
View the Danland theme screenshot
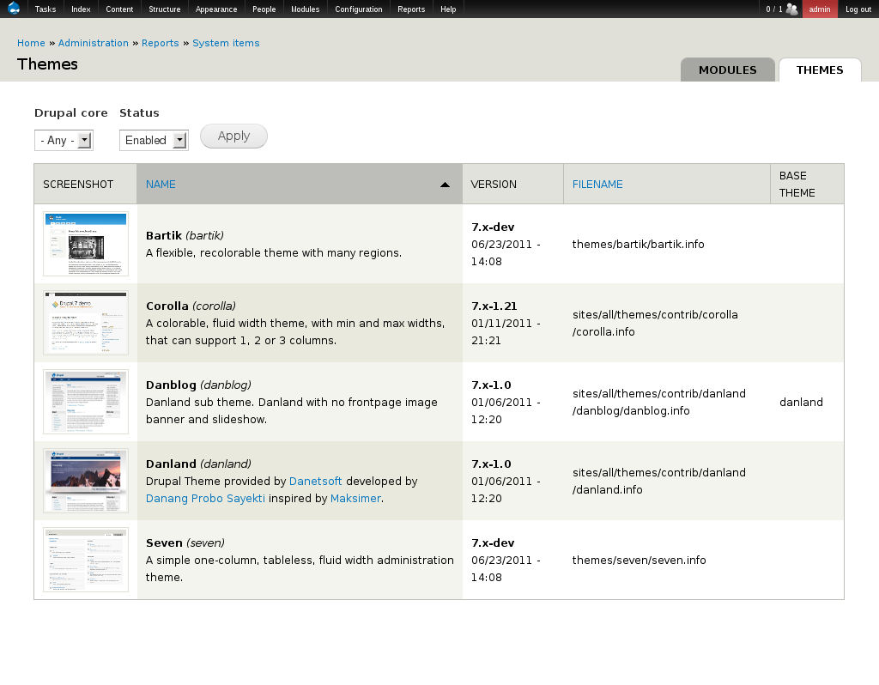click(85, 480)
